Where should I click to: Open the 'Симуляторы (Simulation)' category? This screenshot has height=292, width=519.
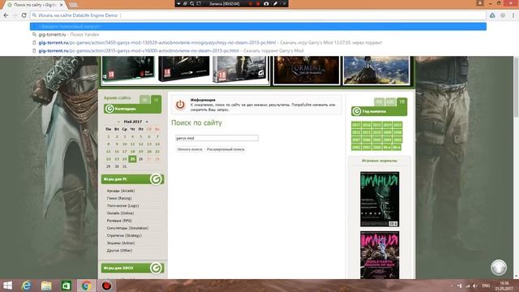(x=127, y=228)
